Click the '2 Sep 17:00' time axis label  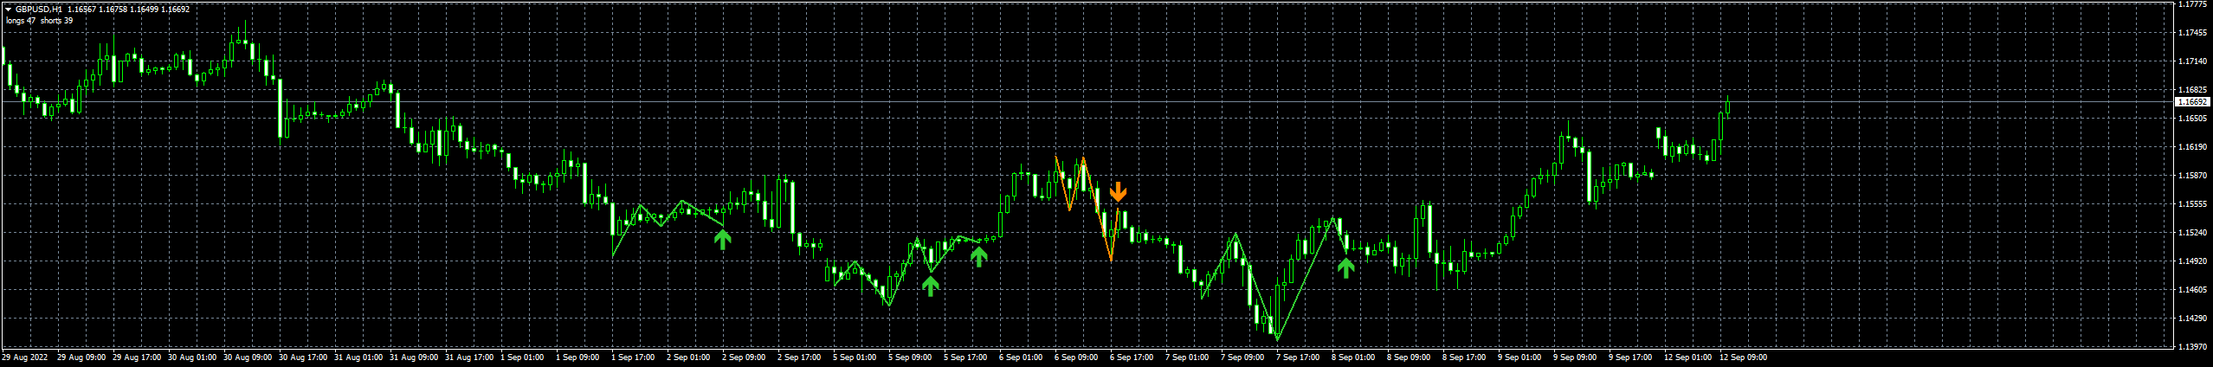800,357
